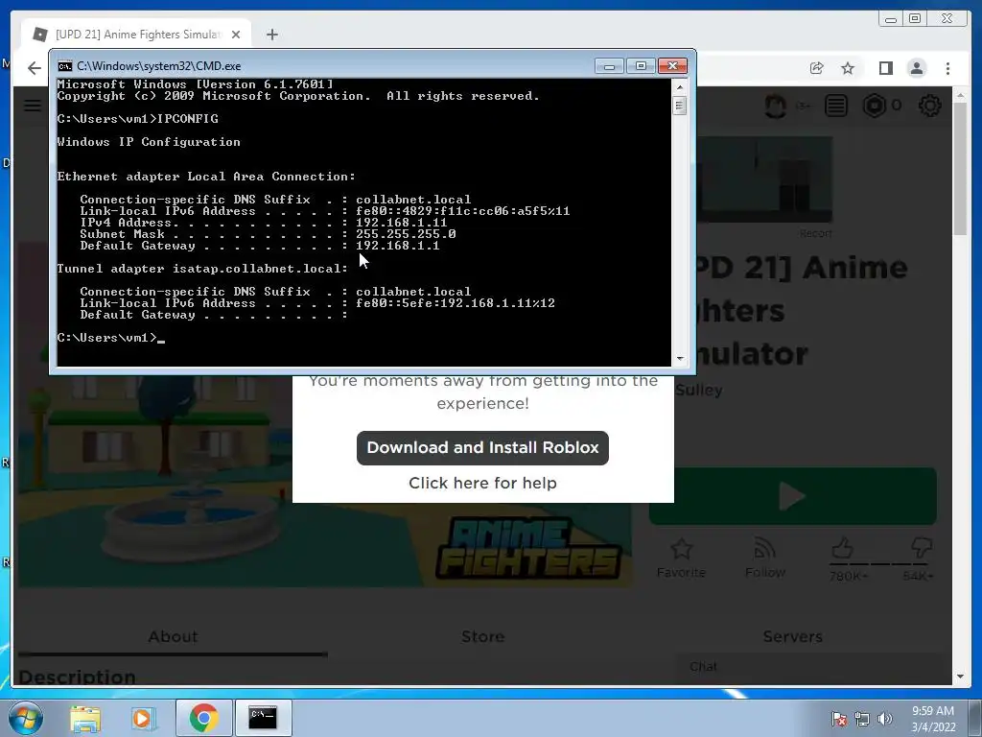This screenshot has width=982, height=737.
Task: Toggle the Chrome side panel icon
Action: point(885,68)
